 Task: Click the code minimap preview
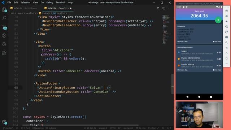(x=166, y=29)
